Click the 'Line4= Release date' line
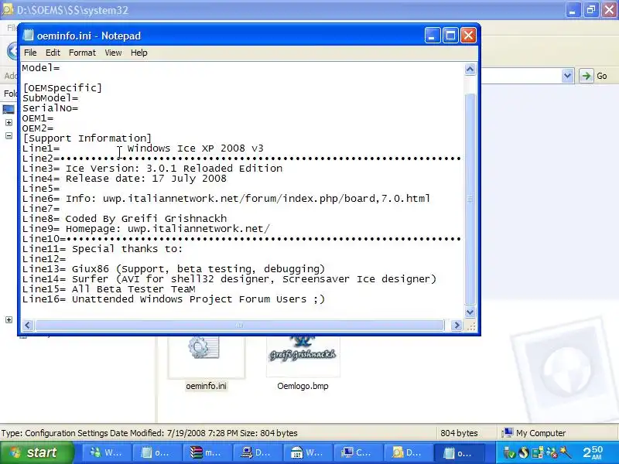 coord(125,179)
